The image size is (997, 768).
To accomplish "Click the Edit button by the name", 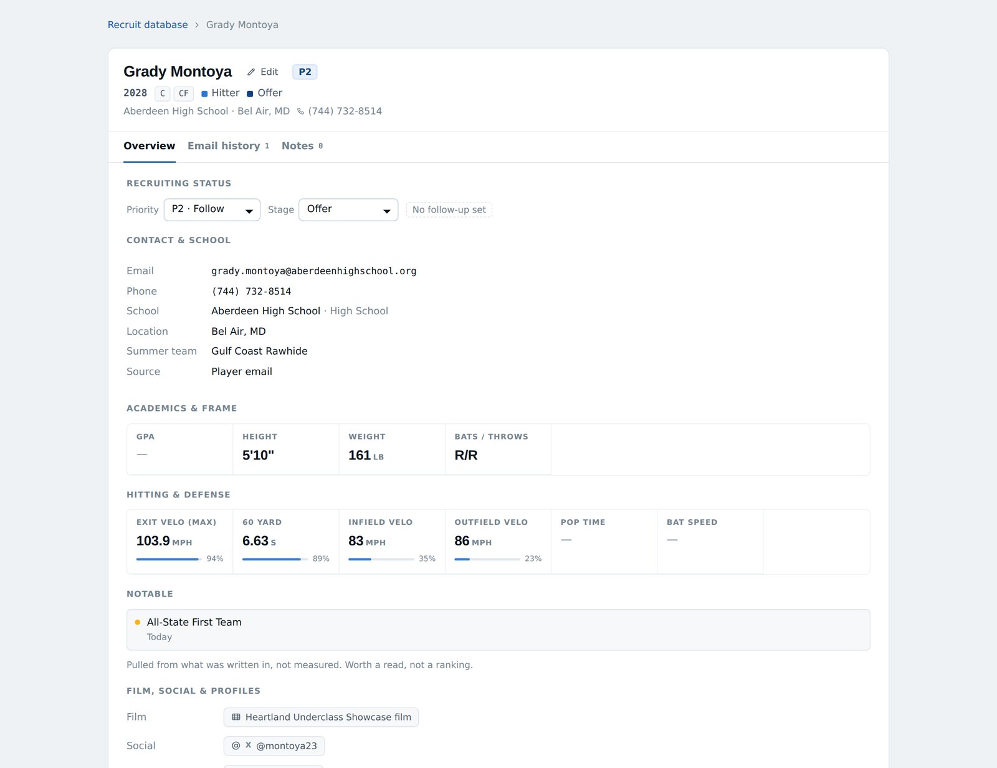I will tap(262, 72).
